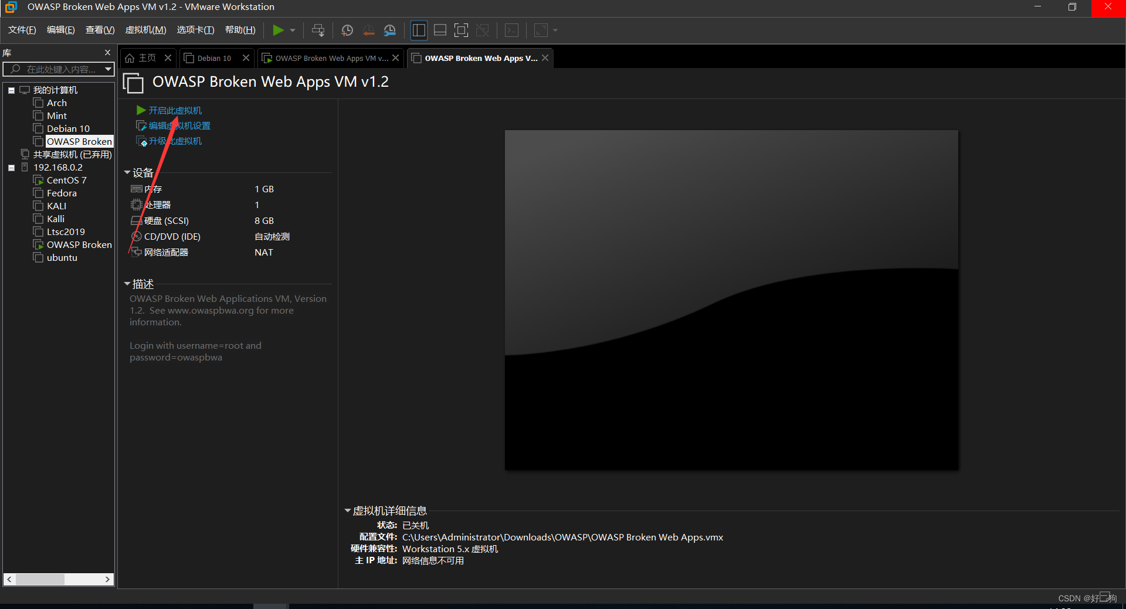Click the 升级此虚拟机 link
This screenshot has height=609, width=1126.
click(x=175, y=141)
